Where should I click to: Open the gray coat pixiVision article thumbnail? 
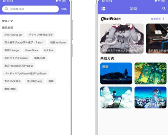pyautogui.click(x=122, y=39)
